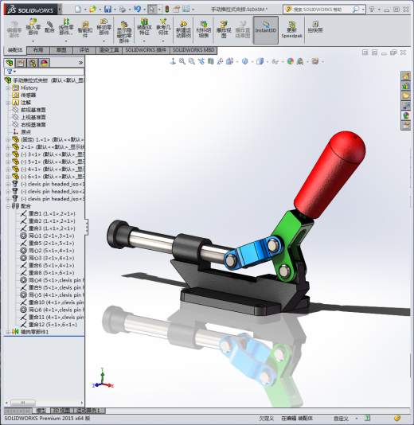Click the red handle grip on the model

(x=330, y=175)
